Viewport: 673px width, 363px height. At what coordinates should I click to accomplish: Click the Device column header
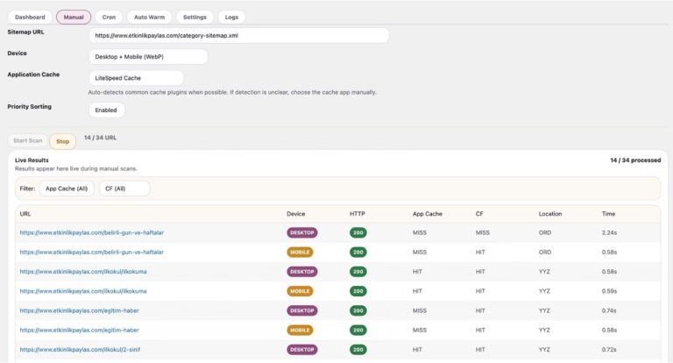[295, 214]
